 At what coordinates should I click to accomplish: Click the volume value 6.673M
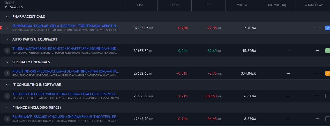[250, 96]
